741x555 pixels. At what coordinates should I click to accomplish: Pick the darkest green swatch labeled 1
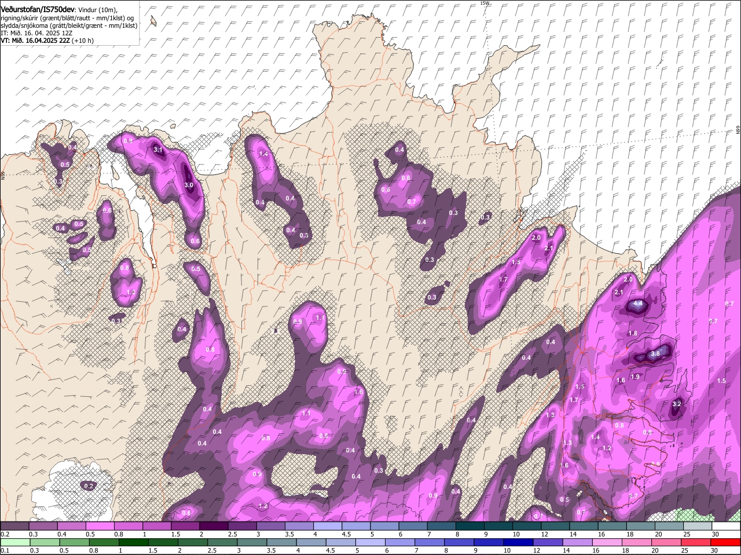click(x=134, y=542)
